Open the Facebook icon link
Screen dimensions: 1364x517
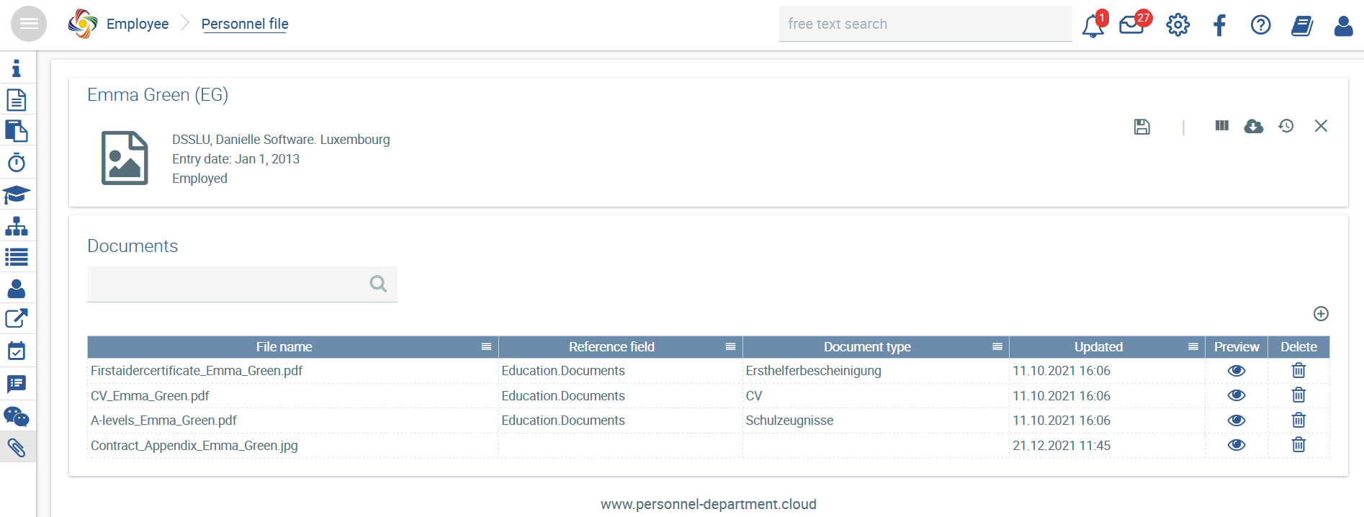pos(1219,26)
